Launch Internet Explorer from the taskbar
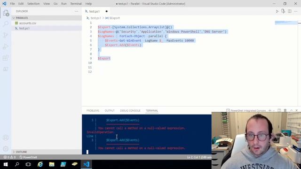301x169 pixels. tap(40, 164)
